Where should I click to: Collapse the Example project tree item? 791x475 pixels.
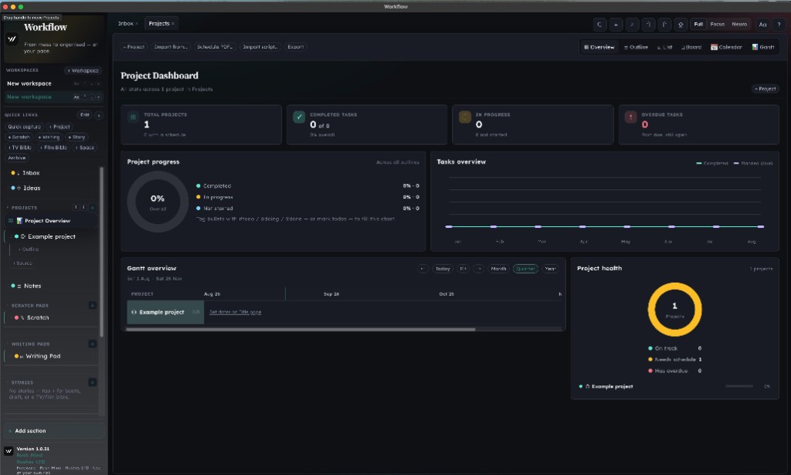pos(12,236)
